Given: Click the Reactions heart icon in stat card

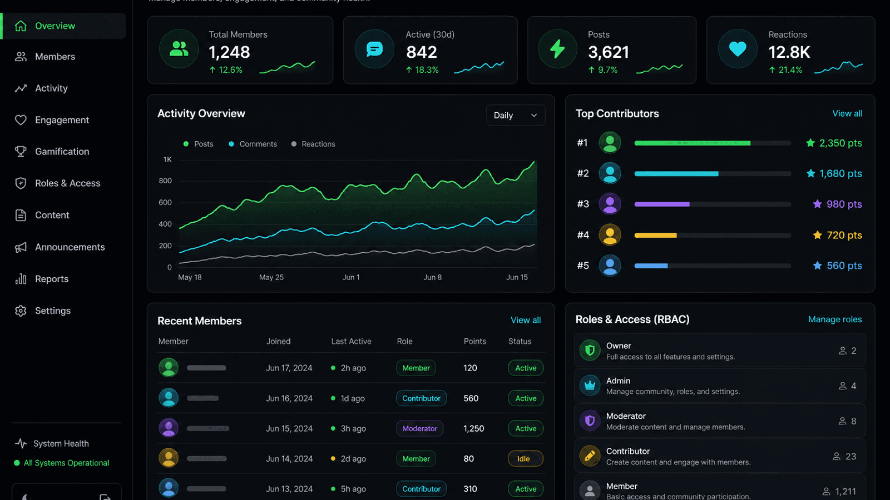Looking at the screenshot, I should click(x=738, y=49).
